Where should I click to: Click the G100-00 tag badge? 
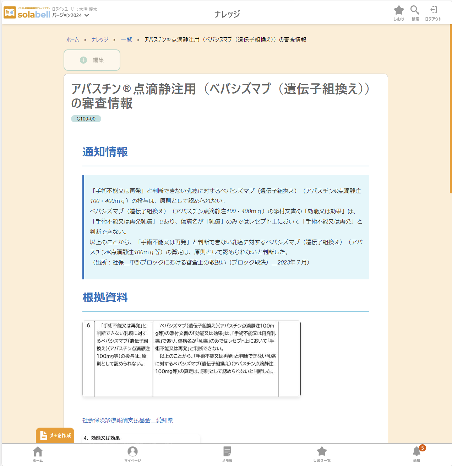pos(86,119)
